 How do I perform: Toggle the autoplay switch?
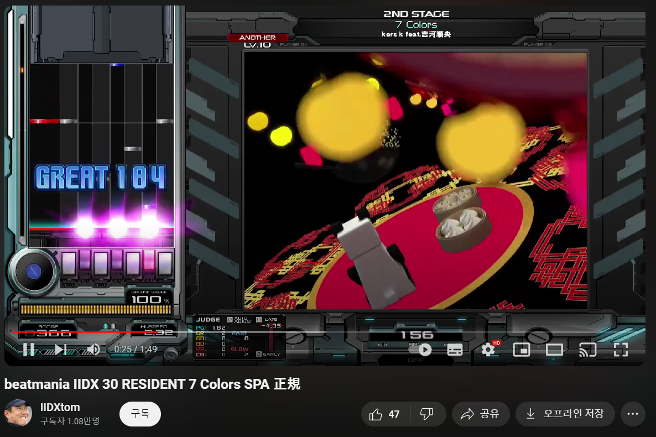[x=420, y=350]
